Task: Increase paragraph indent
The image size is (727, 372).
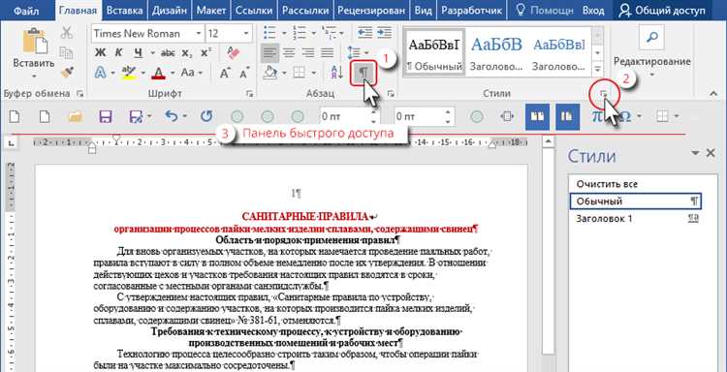Action: click(x=384, y=32)
